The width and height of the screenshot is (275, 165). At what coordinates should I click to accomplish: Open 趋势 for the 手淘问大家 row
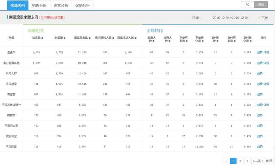pyautogui.click(x=260, y=126)
